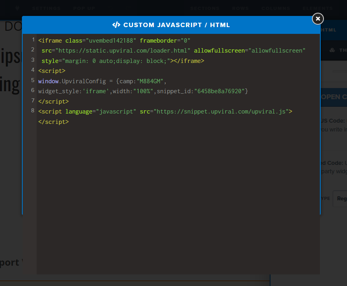Viewport: 347px width, 286px height.
Task: Click the allowfullscreen attribute on line 2
Action: click(250, 51)
